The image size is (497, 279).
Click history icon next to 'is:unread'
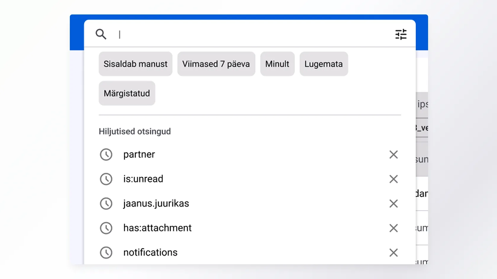(x=106, y=179)
